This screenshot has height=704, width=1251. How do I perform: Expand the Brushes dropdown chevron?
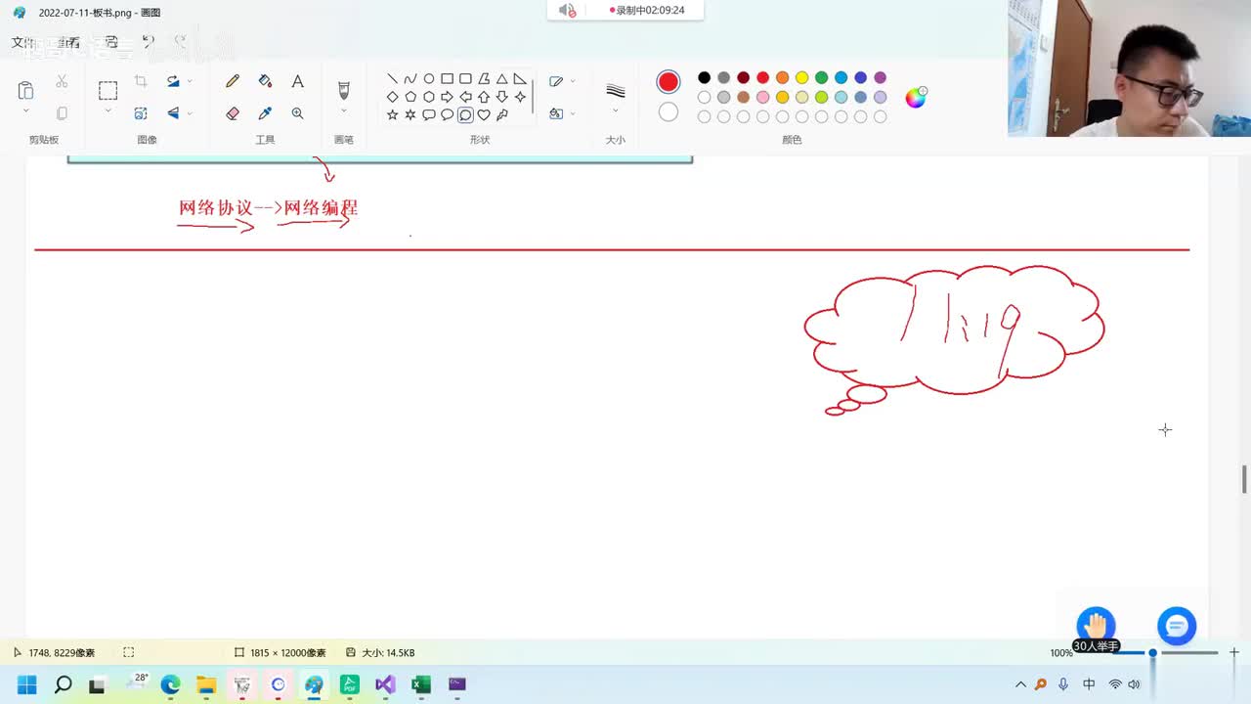pos(343,111)
